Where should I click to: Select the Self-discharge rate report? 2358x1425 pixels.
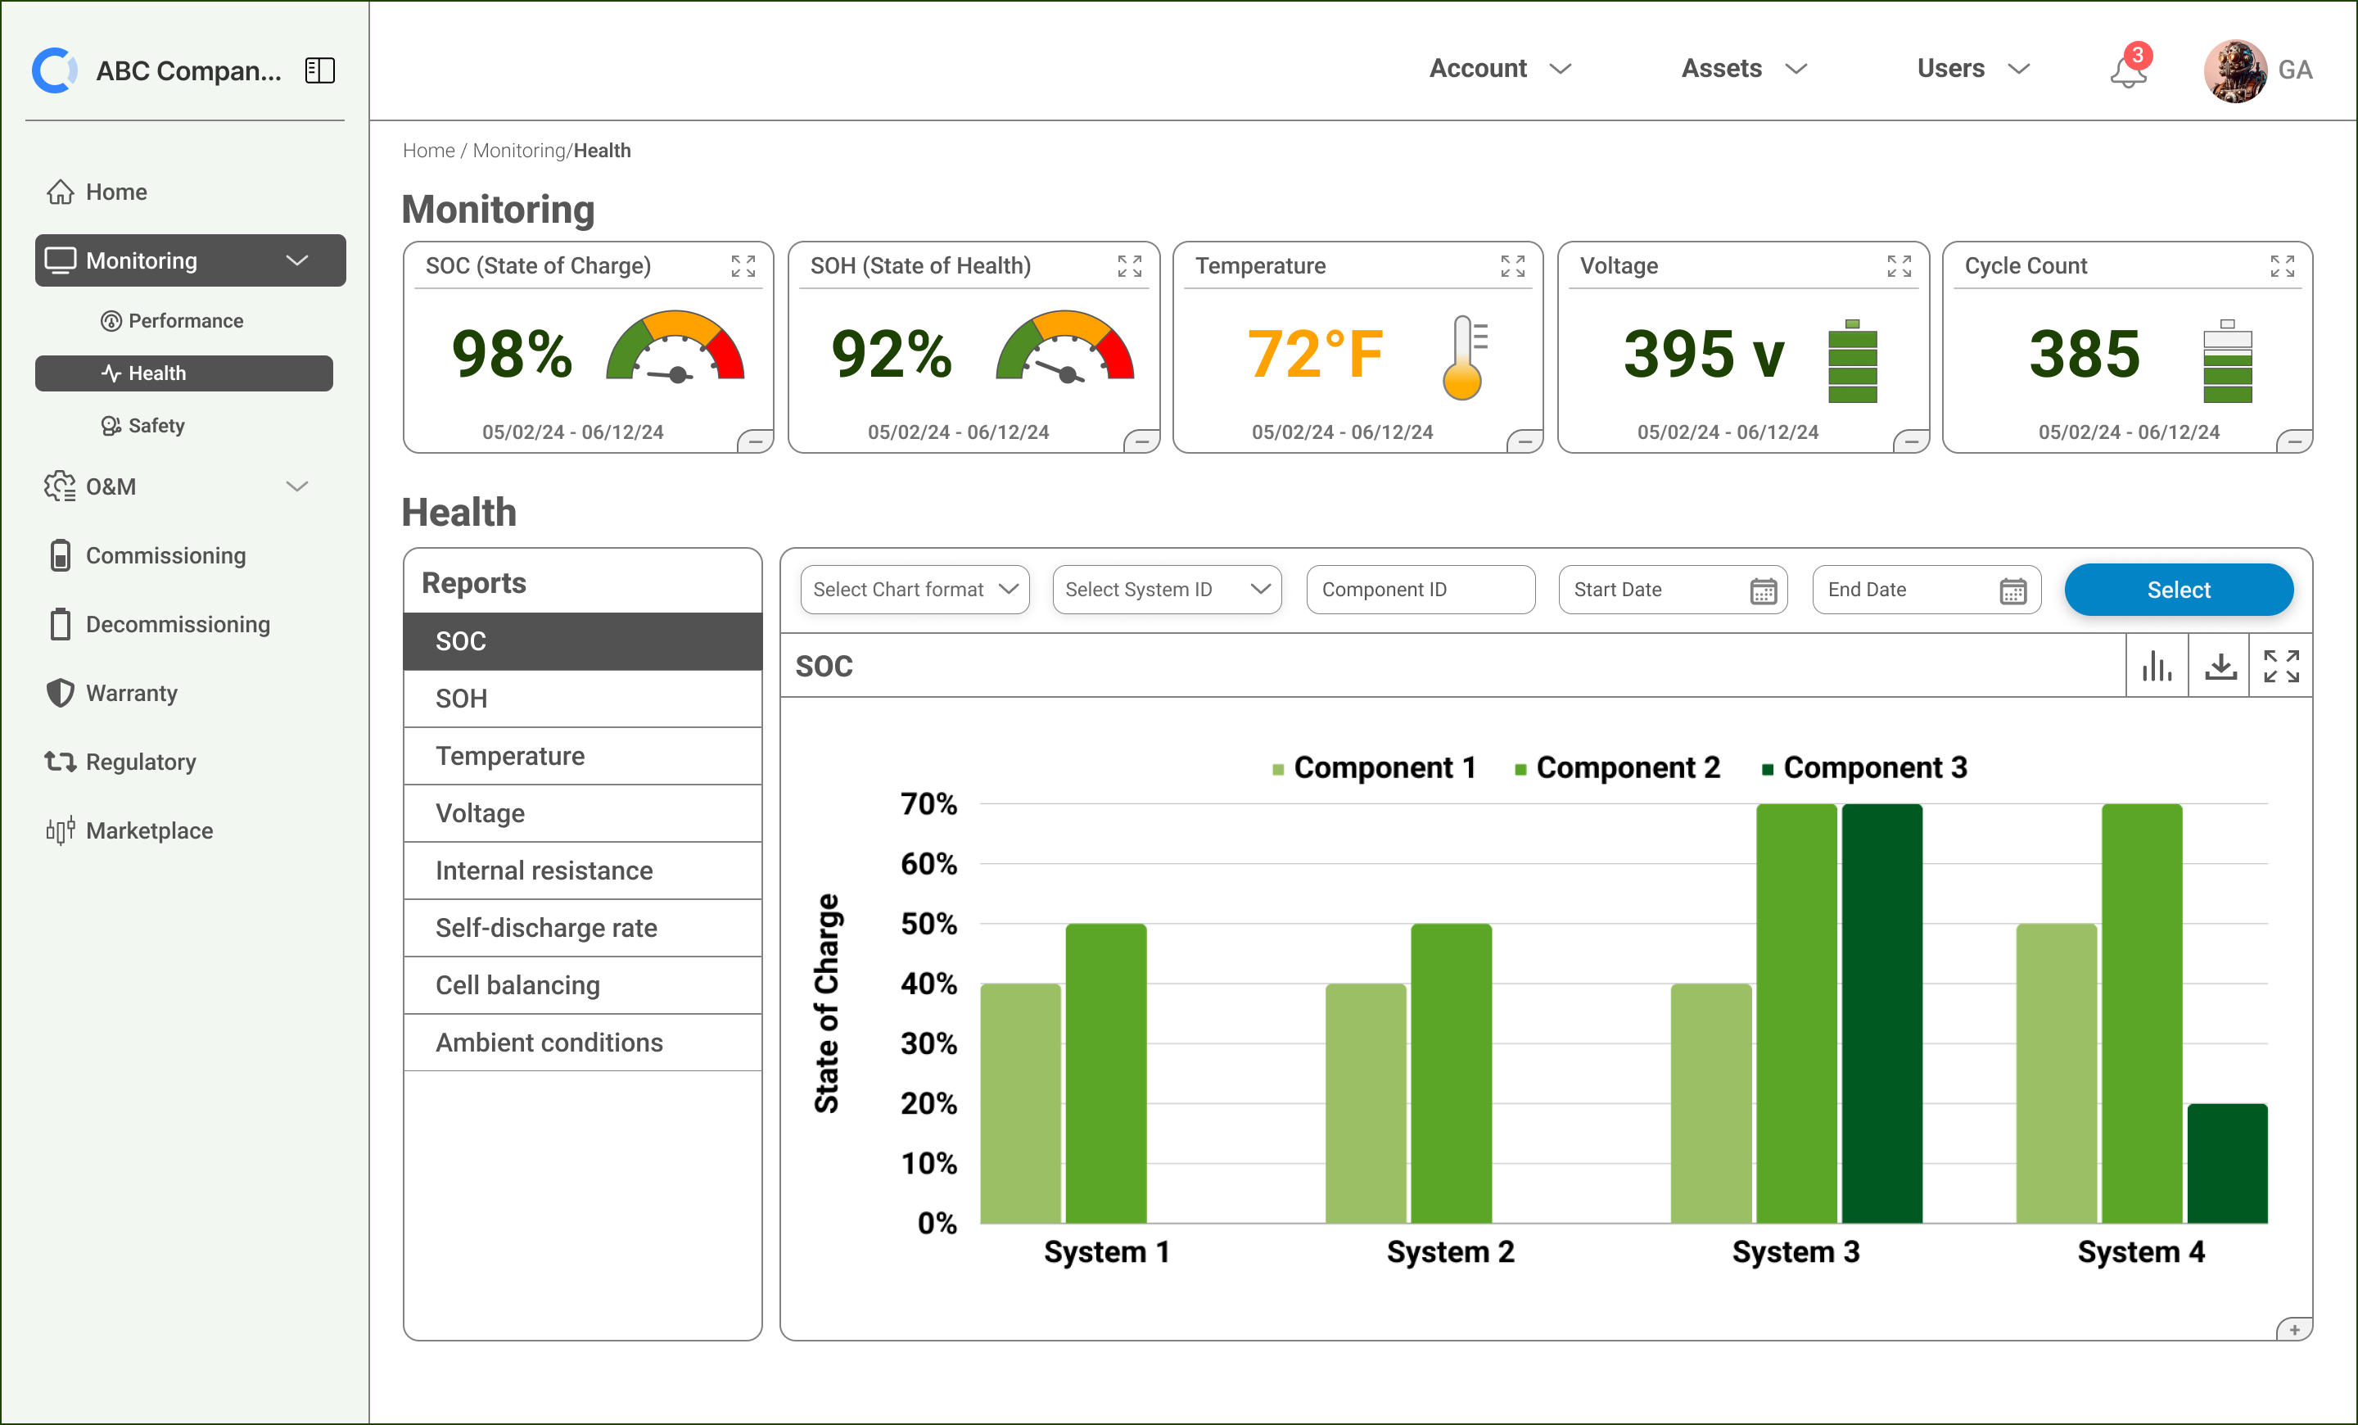583,929
